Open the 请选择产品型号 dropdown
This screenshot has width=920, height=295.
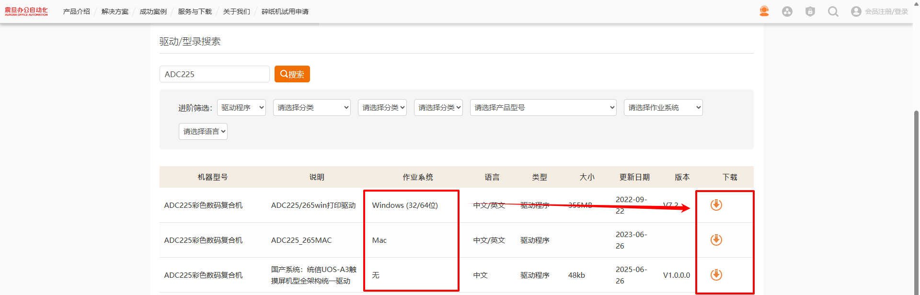[x=543, y=108]
